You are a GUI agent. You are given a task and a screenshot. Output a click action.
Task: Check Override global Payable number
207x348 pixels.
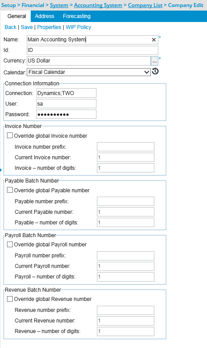pyautogui.click(x=10, y=190)
